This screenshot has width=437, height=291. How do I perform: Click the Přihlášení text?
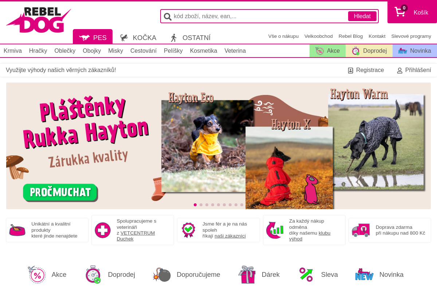click(418, 70)
